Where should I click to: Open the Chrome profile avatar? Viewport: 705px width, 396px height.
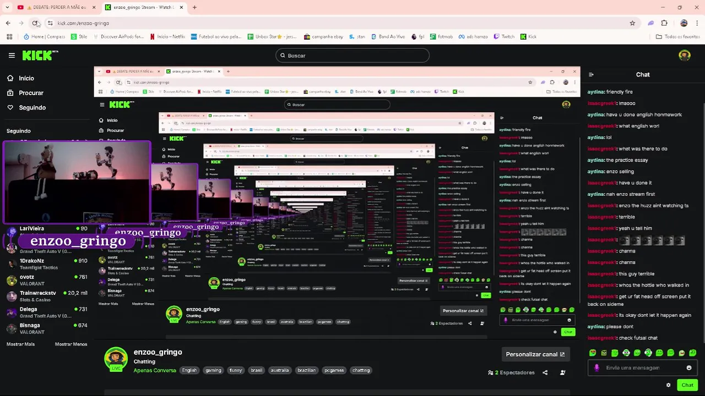point(684,23)
